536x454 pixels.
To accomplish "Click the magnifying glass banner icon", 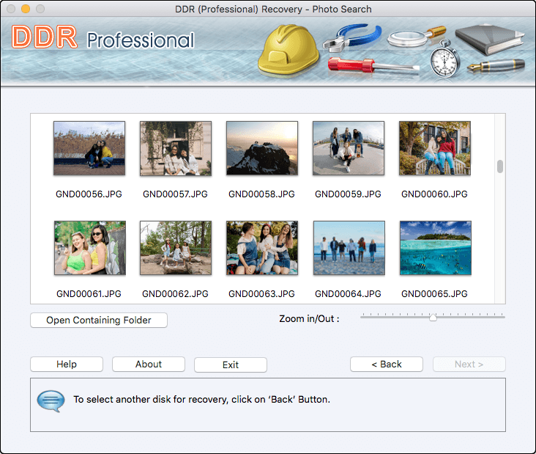I will click(x=417, y=37).
